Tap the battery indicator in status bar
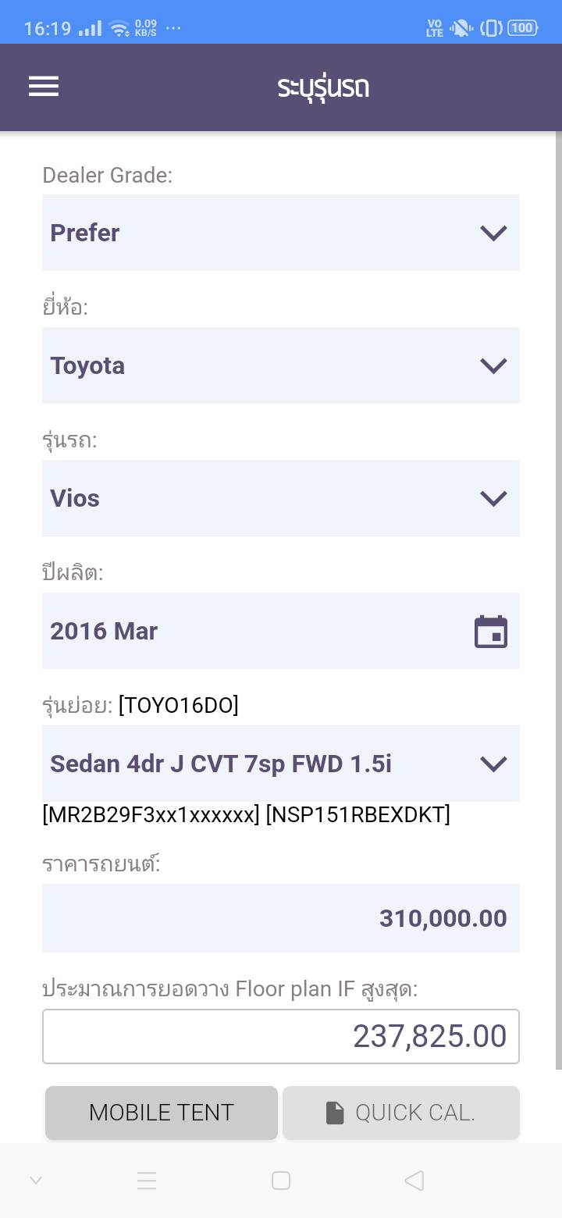The image size is (562, 1218). point(522,28)
